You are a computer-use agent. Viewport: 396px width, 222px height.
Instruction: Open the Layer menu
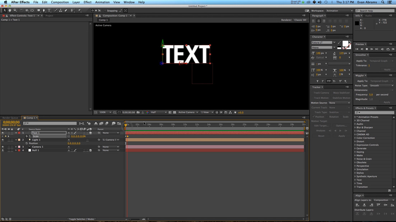click(76, 2)
